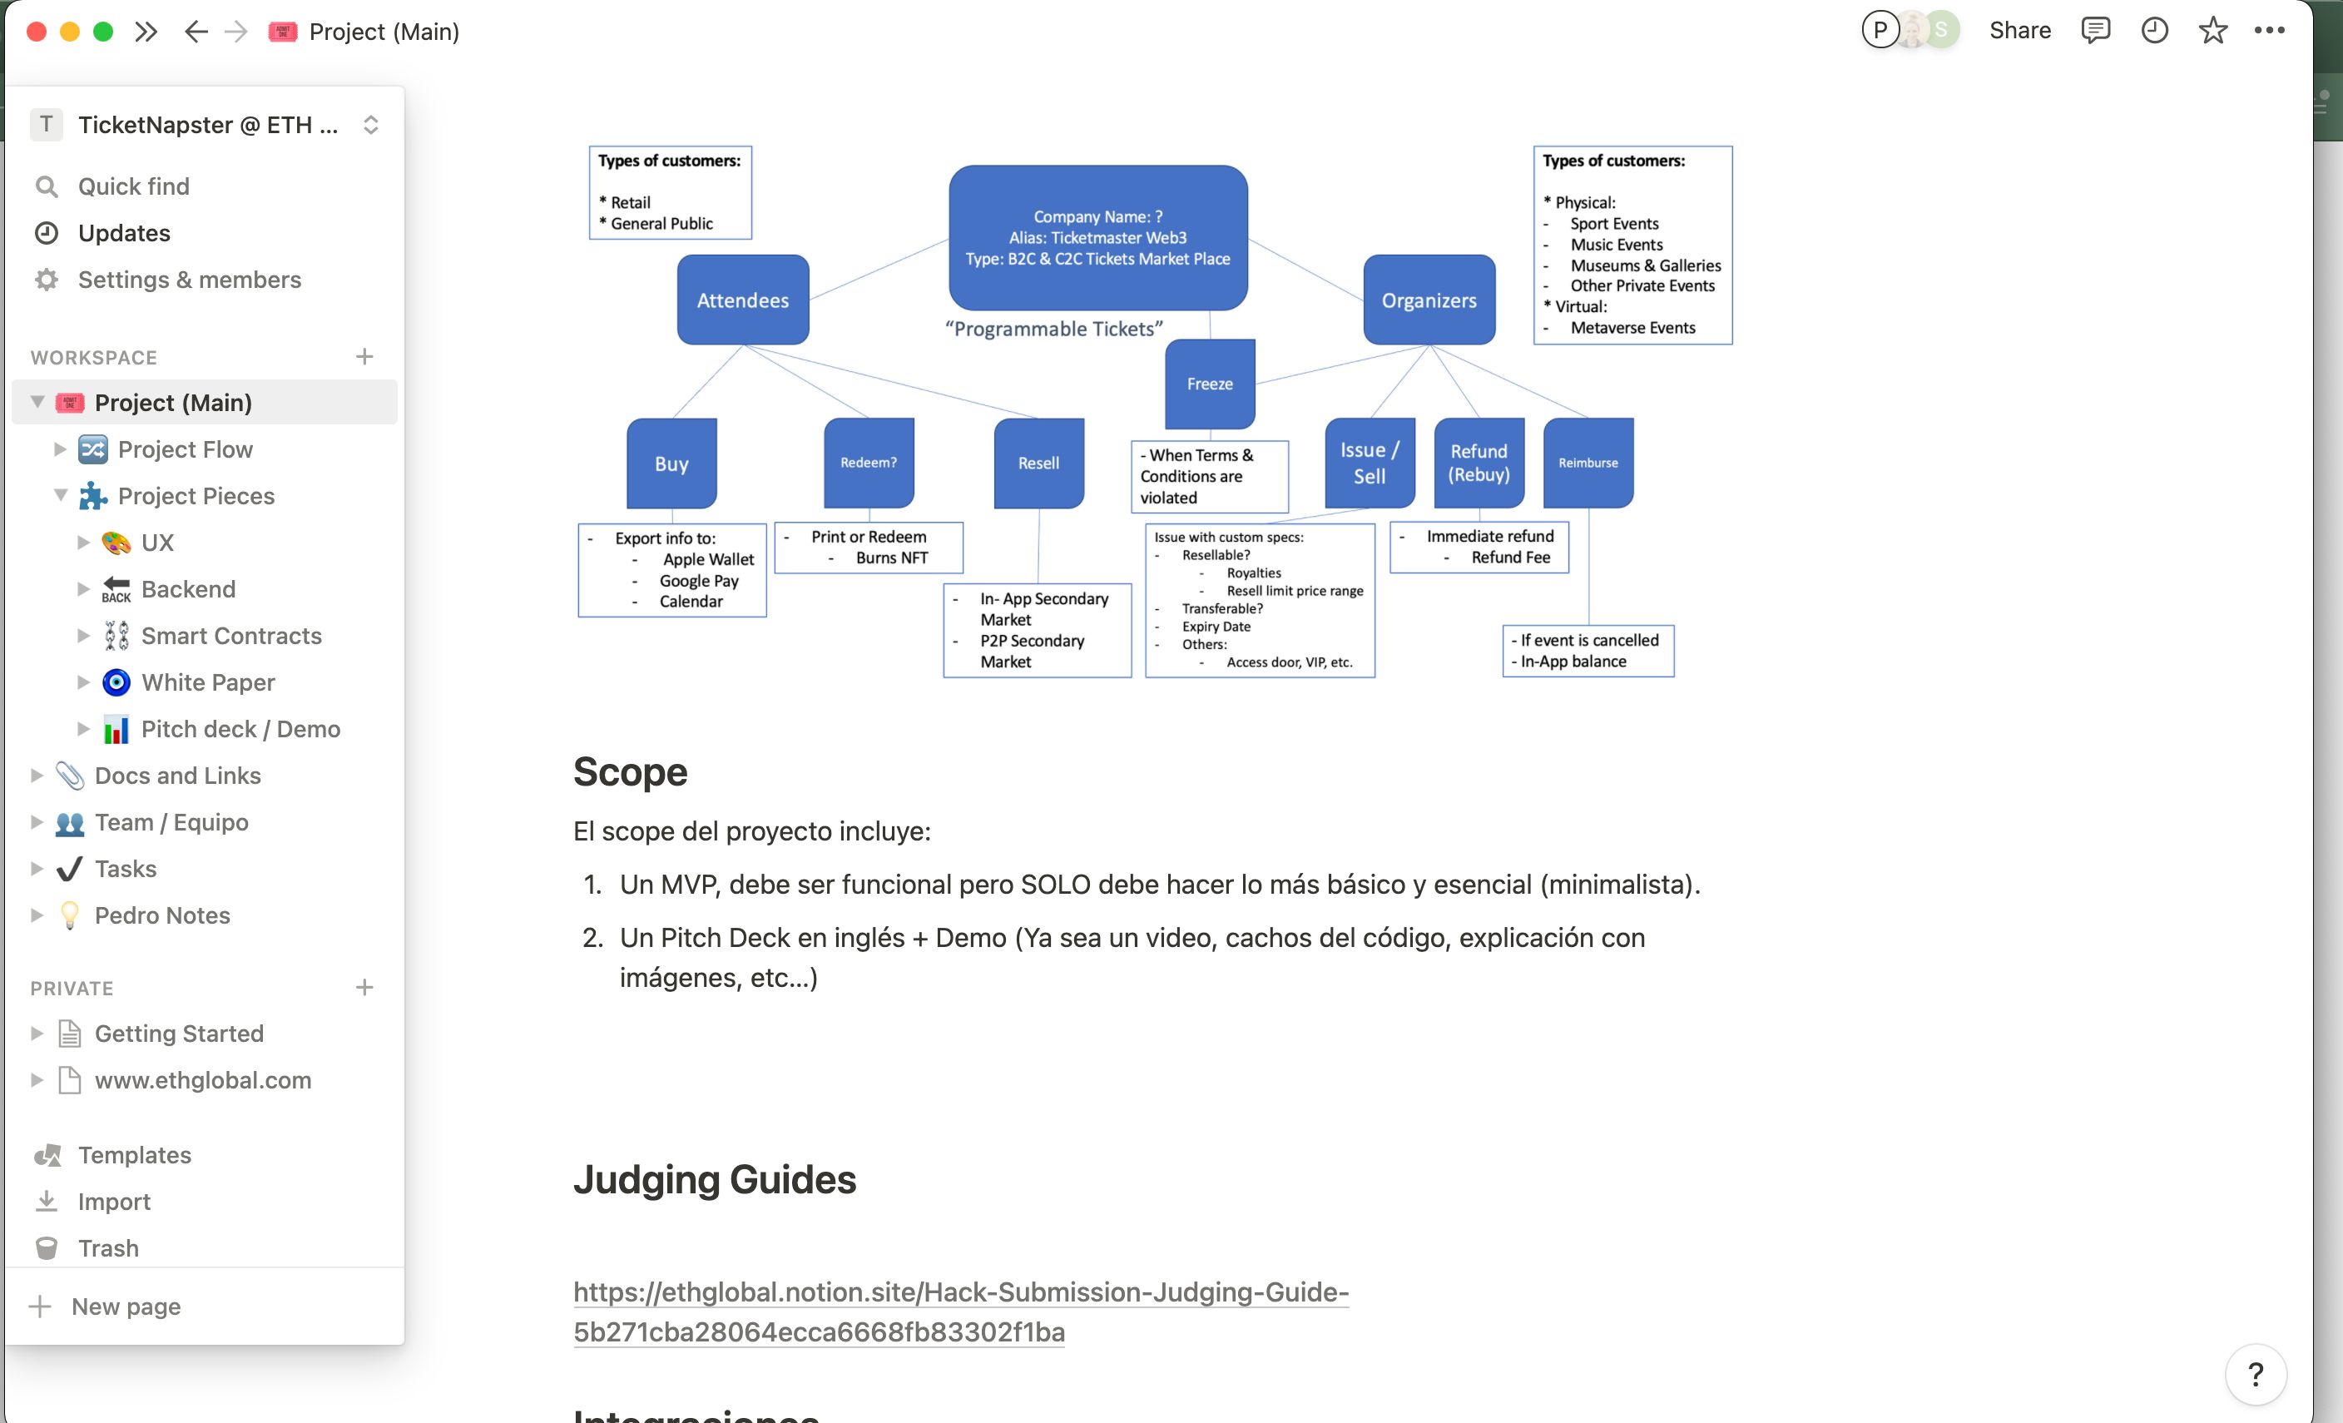Toggle Settings & members option
Screen dimensions: 2343x1423
pos(191,280)
